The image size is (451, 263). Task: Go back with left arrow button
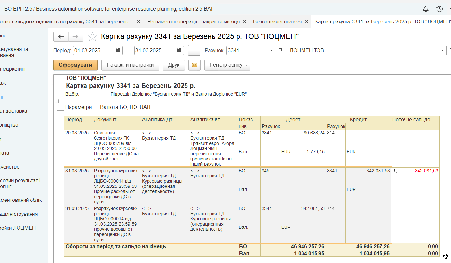61,37
